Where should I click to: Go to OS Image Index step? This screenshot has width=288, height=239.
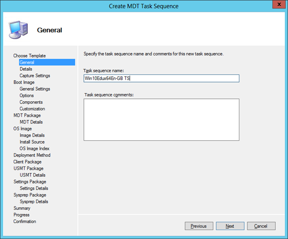click(35, 148)
